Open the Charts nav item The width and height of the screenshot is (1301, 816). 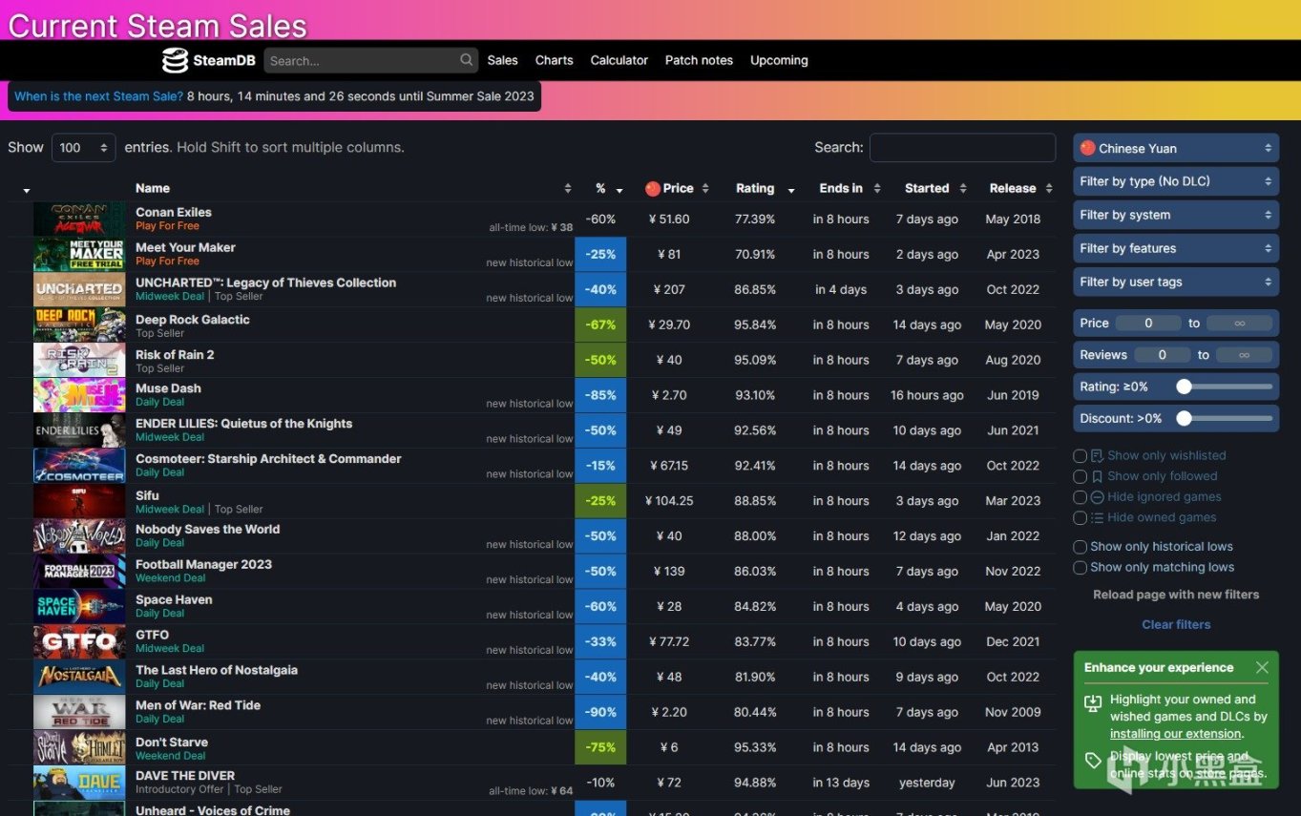pyautogui.click(x=554, y=60)
